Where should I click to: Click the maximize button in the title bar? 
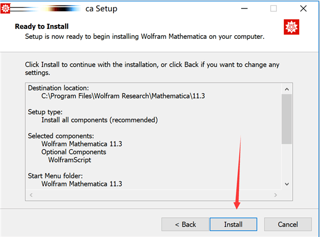[273, 9]
